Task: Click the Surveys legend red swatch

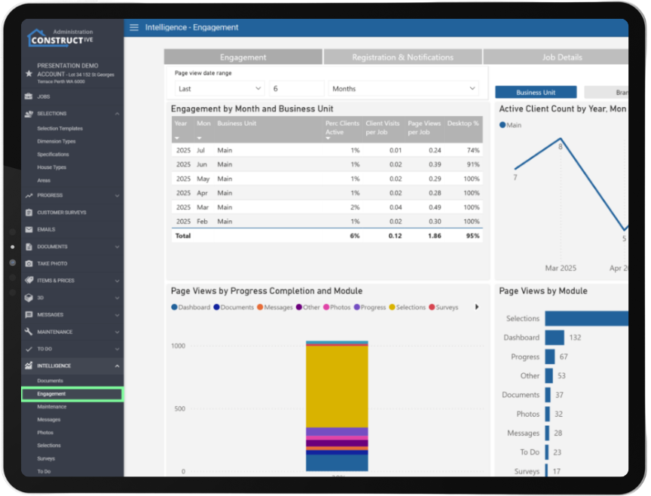Action: click(x=432, y=307)
